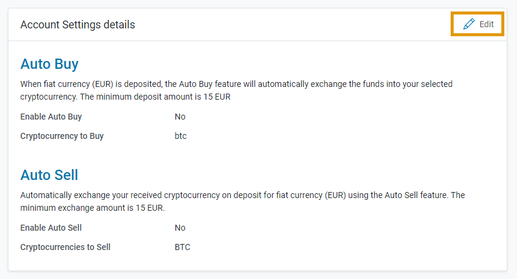
Task: Click the Auto Buy description paragraph's first line
Action: pyautogui.click(x=236, y=84)
